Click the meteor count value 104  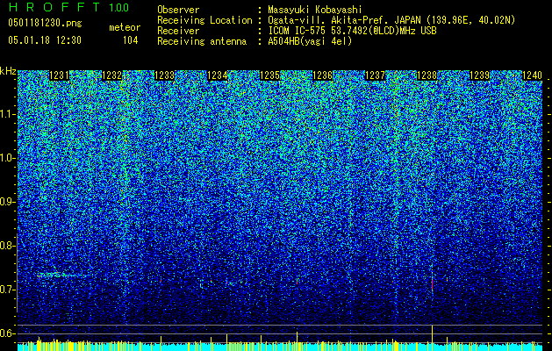(130, 40)
